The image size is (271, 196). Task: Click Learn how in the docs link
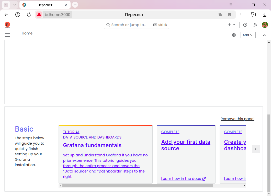coord(183,179)
